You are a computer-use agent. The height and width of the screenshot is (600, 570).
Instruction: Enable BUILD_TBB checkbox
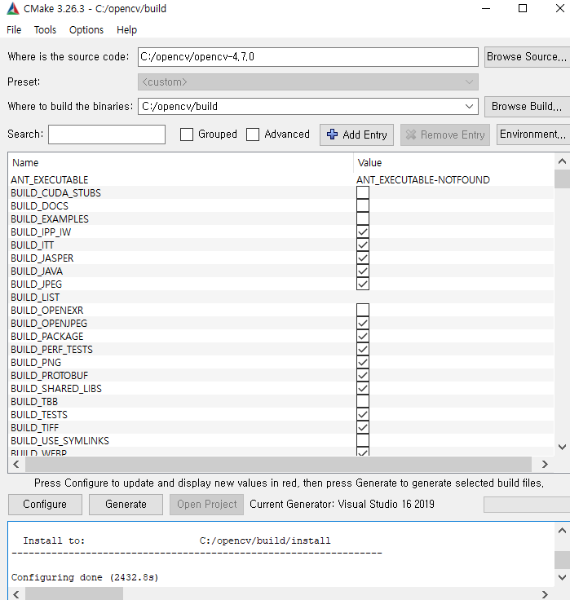click(363, 401)
